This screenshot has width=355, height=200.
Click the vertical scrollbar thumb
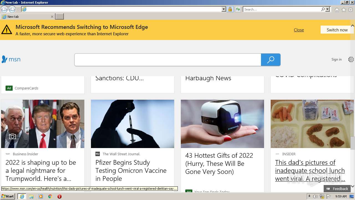(x=353, y=143)
